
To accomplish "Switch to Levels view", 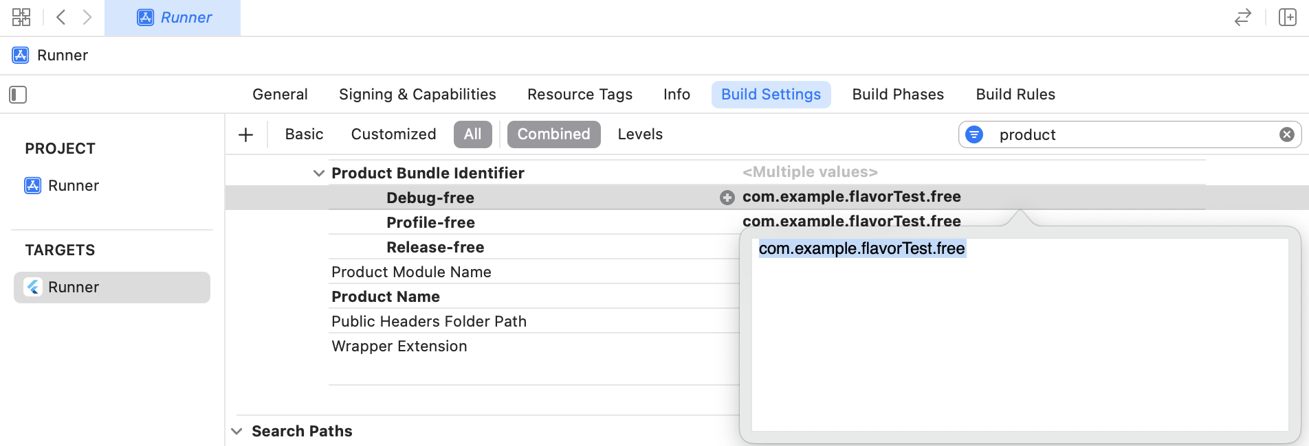I will (x=639, y=134).
